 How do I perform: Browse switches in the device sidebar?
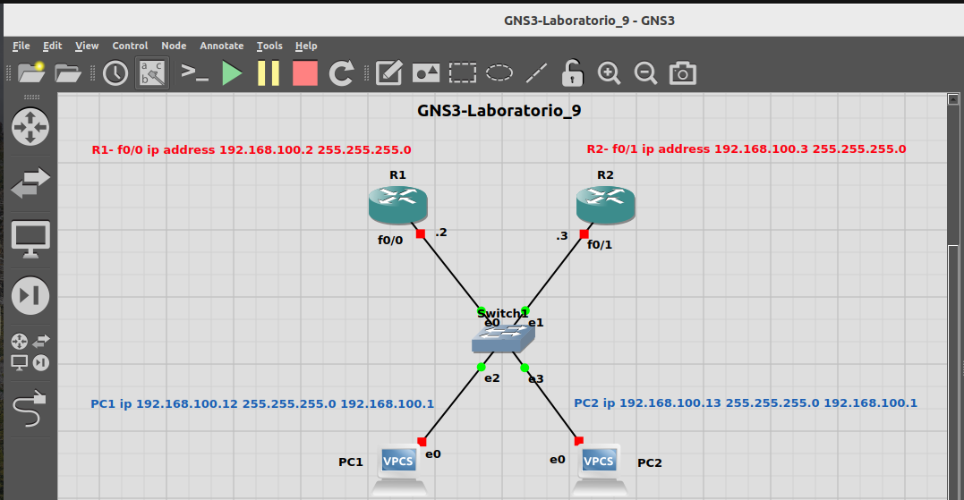pyautogui.click(x=30, y=183)
